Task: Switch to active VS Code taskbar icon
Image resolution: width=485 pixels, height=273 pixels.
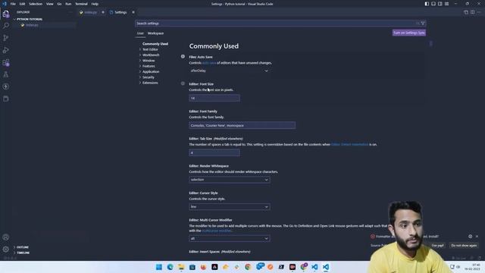Action: (x=326, y=267)
